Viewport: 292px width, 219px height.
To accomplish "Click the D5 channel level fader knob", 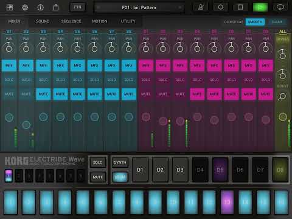I will click(x=214, y=120).
